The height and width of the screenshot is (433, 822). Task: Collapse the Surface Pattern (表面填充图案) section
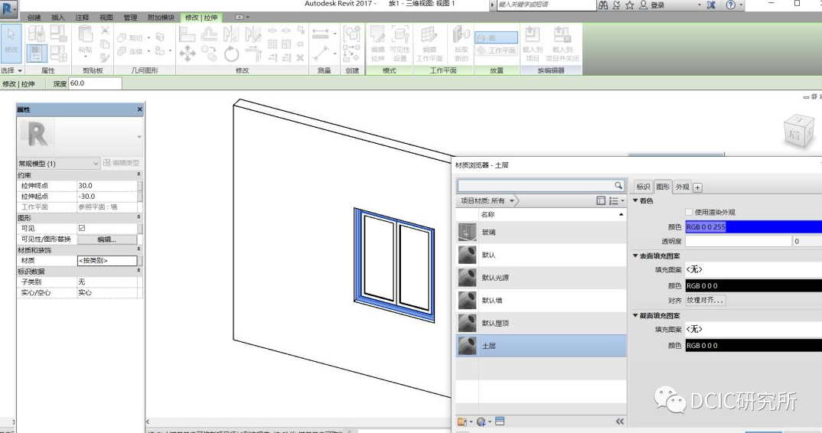click(635, 256)
